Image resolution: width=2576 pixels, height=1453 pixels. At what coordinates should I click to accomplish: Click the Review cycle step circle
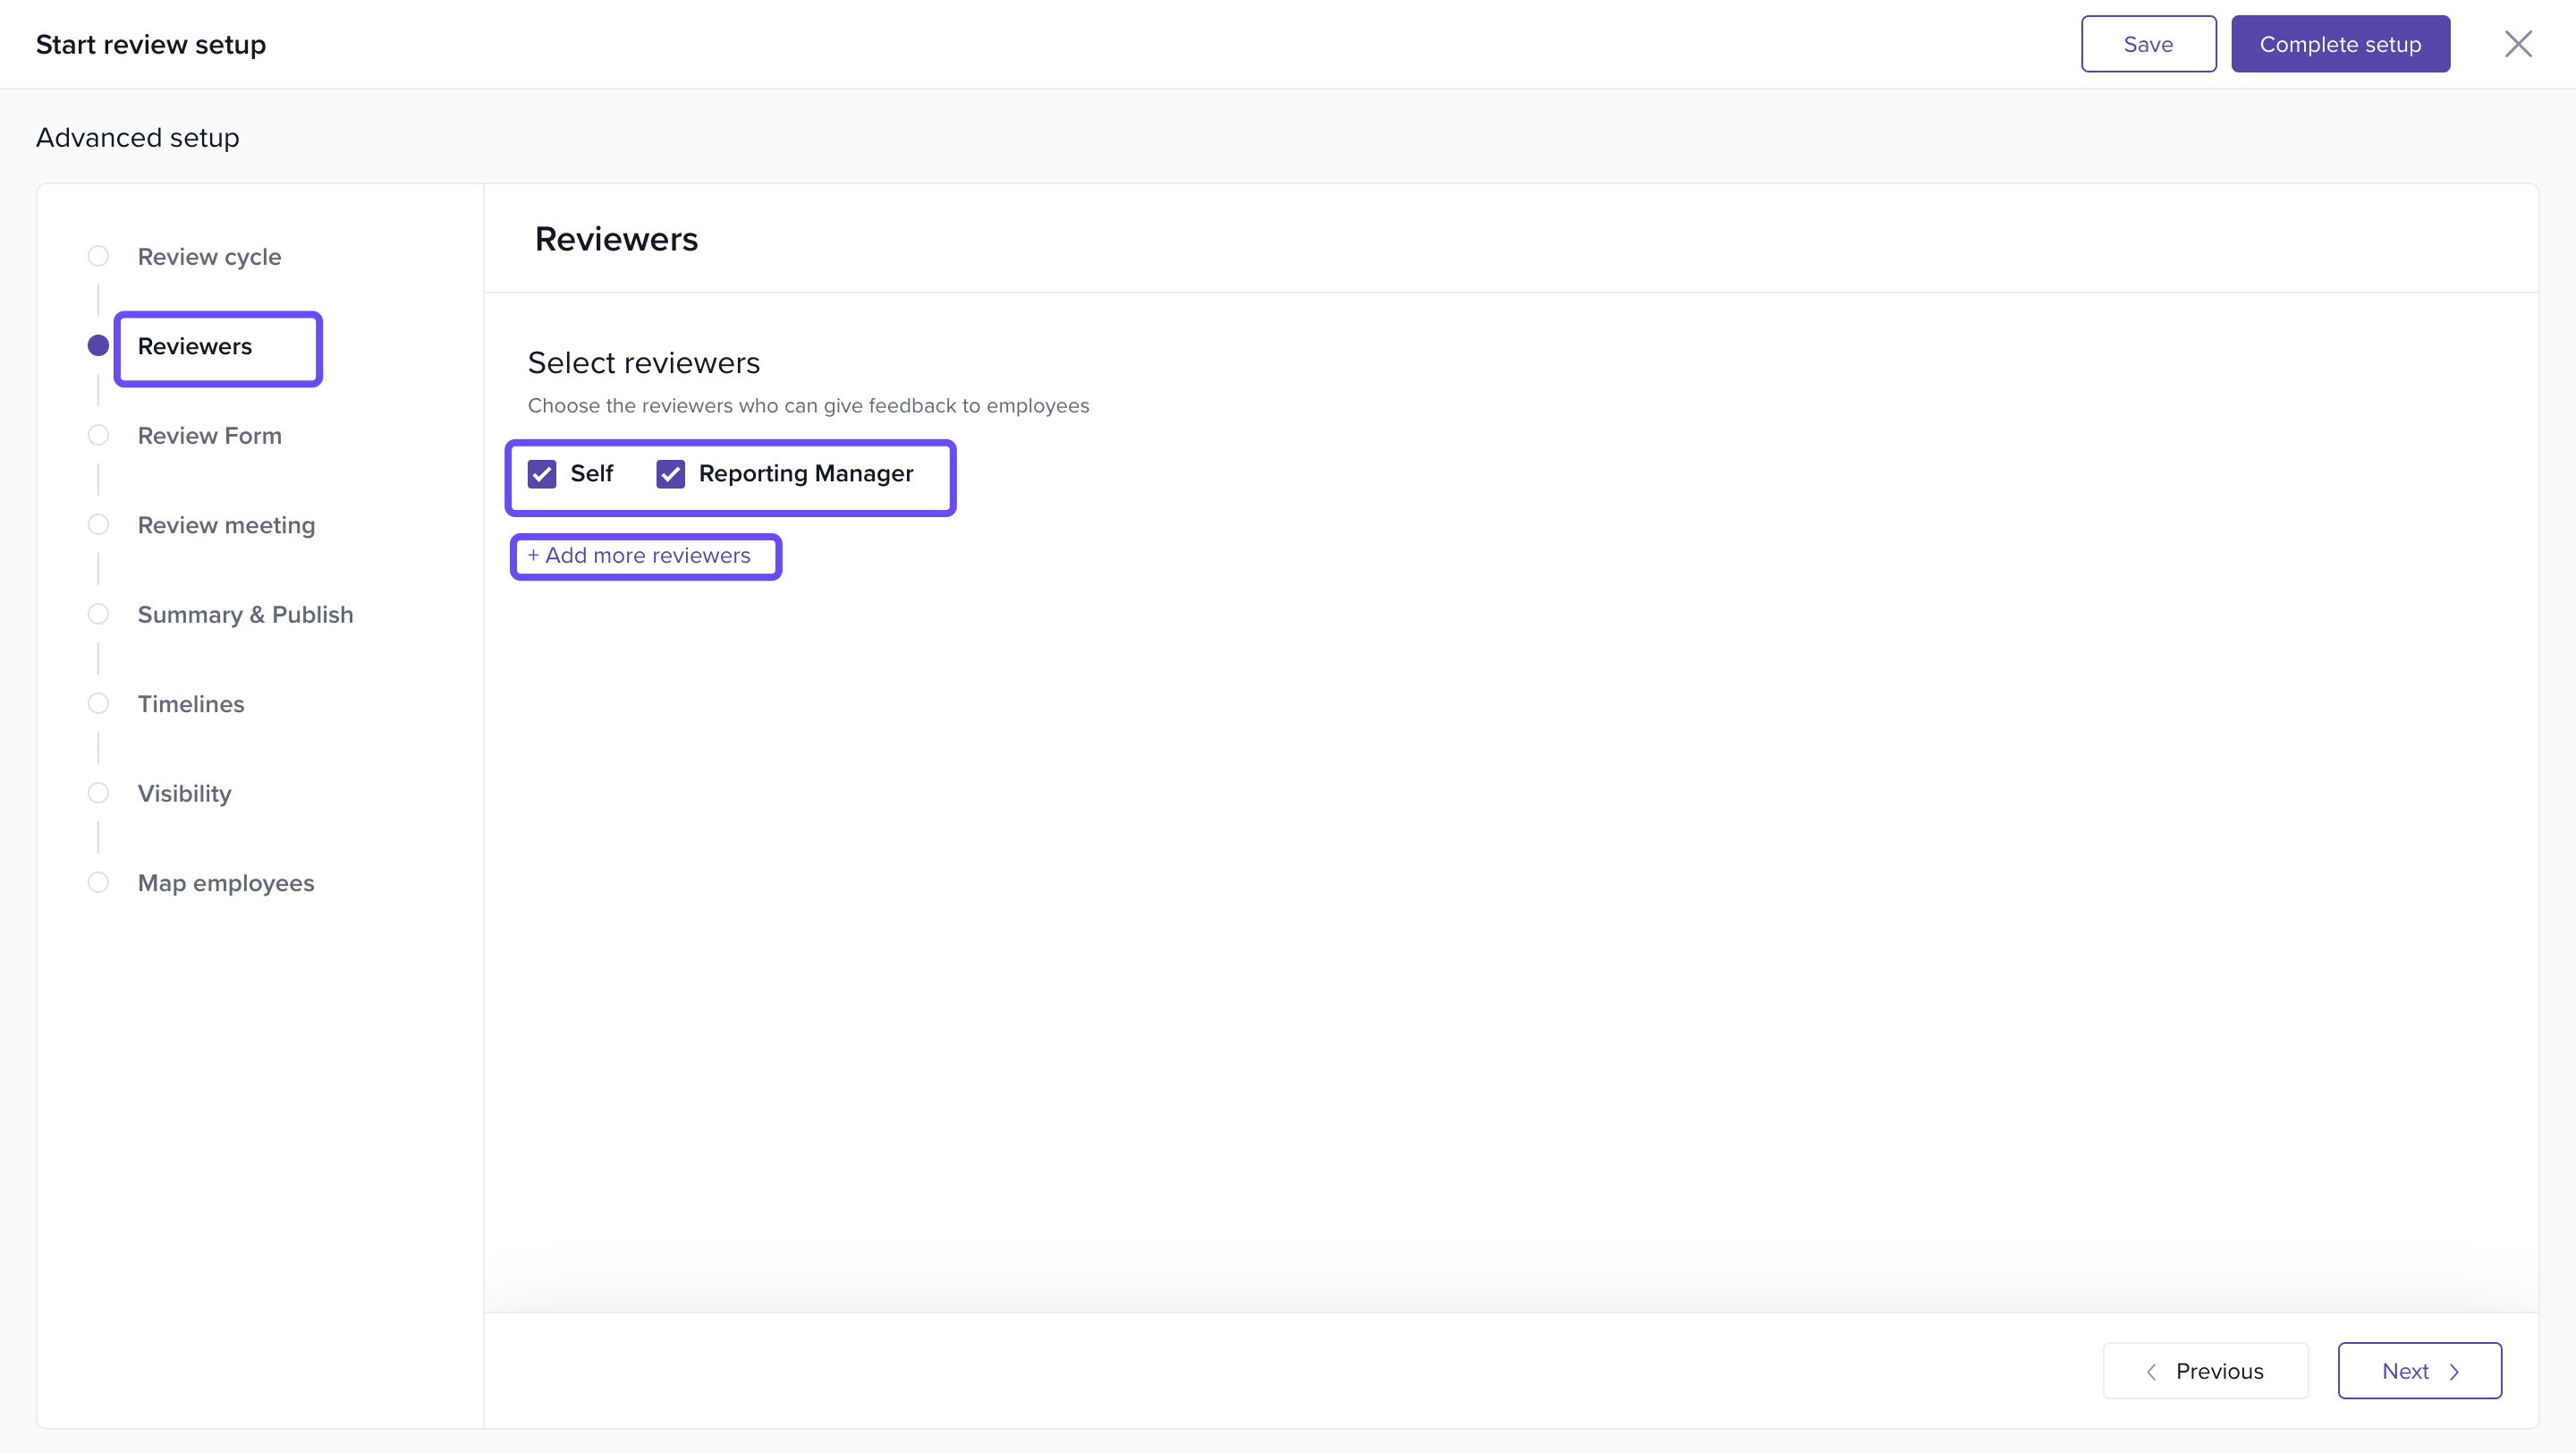[98, 256]
